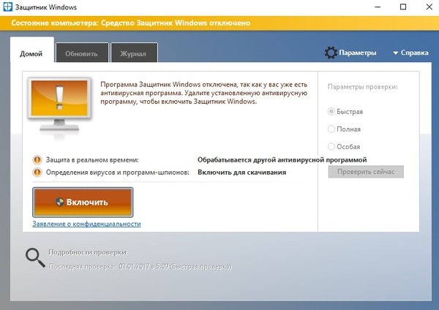Select the Быстрая scan option
This screenshot has height=310, width=439.
(331, 112)
